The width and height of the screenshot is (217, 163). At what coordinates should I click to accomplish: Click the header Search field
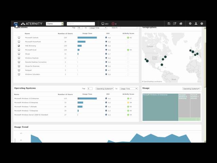pyautogui.click(x=81, y=24)
